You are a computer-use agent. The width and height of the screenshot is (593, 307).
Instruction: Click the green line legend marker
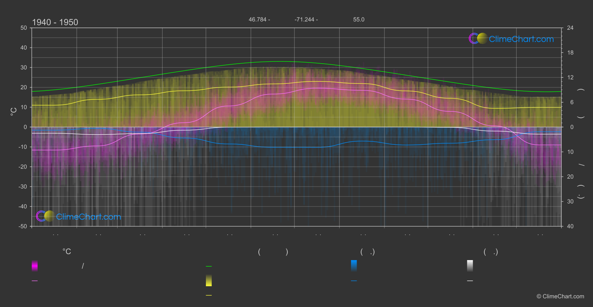tap(209, 266)
